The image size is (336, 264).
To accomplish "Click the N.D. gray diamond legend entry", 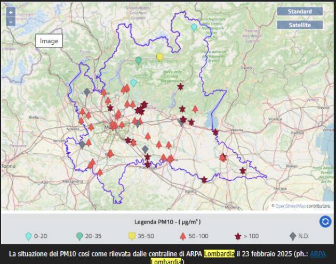I will 292,236.
